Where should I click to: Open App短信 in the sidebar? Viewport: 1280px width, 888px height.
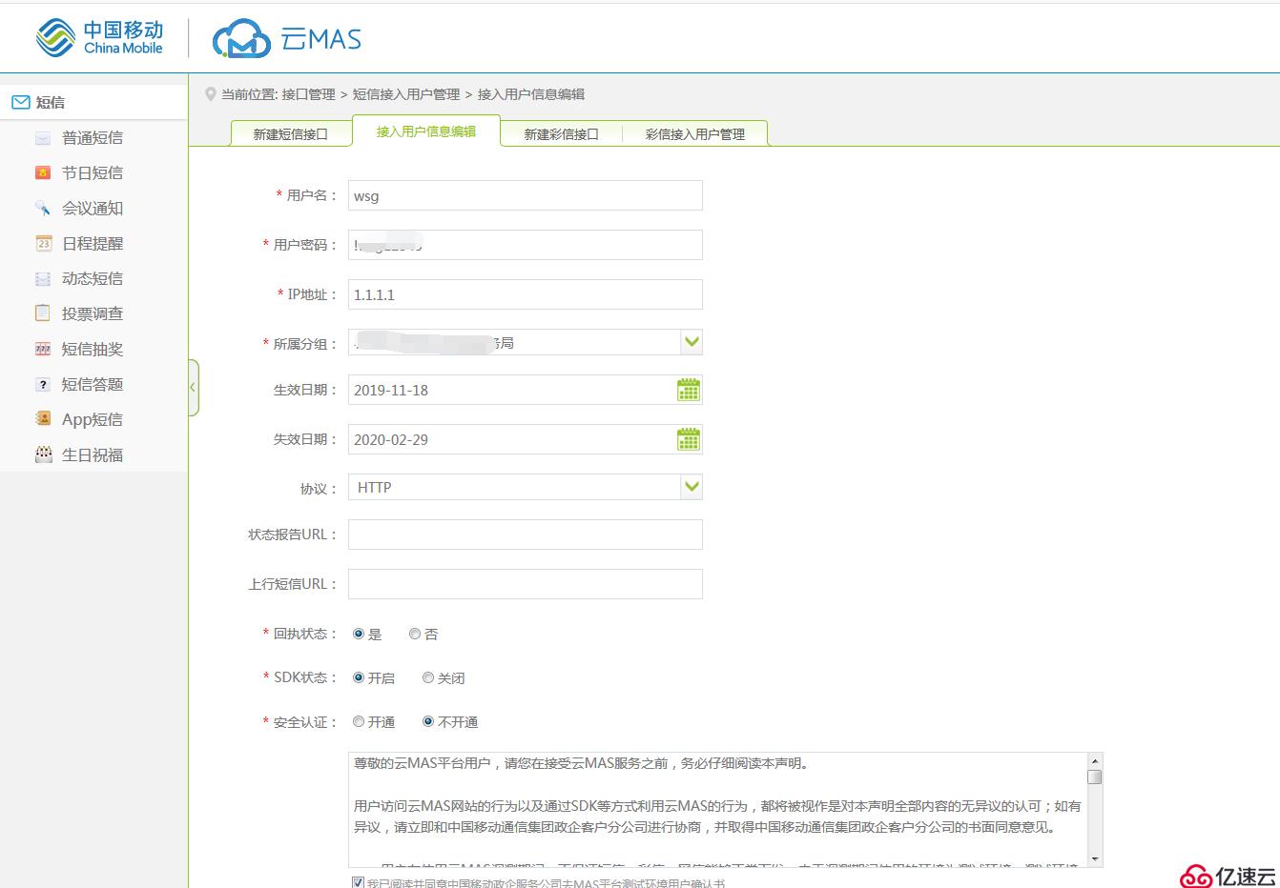(93, 419)
